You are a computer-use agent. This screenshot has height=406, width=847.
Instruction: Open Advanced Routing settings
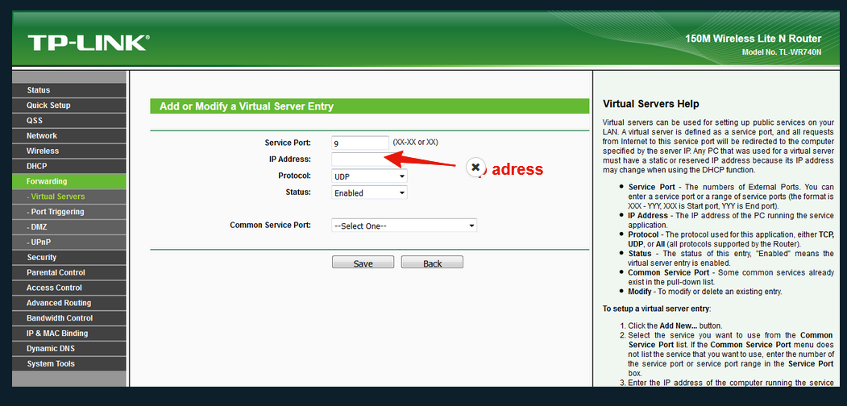click(x=69, y=303)
